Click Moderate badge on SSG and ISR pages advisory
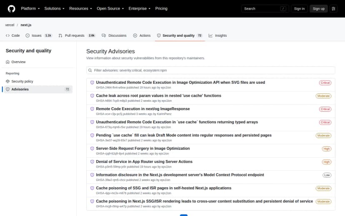 click(323, 188)
